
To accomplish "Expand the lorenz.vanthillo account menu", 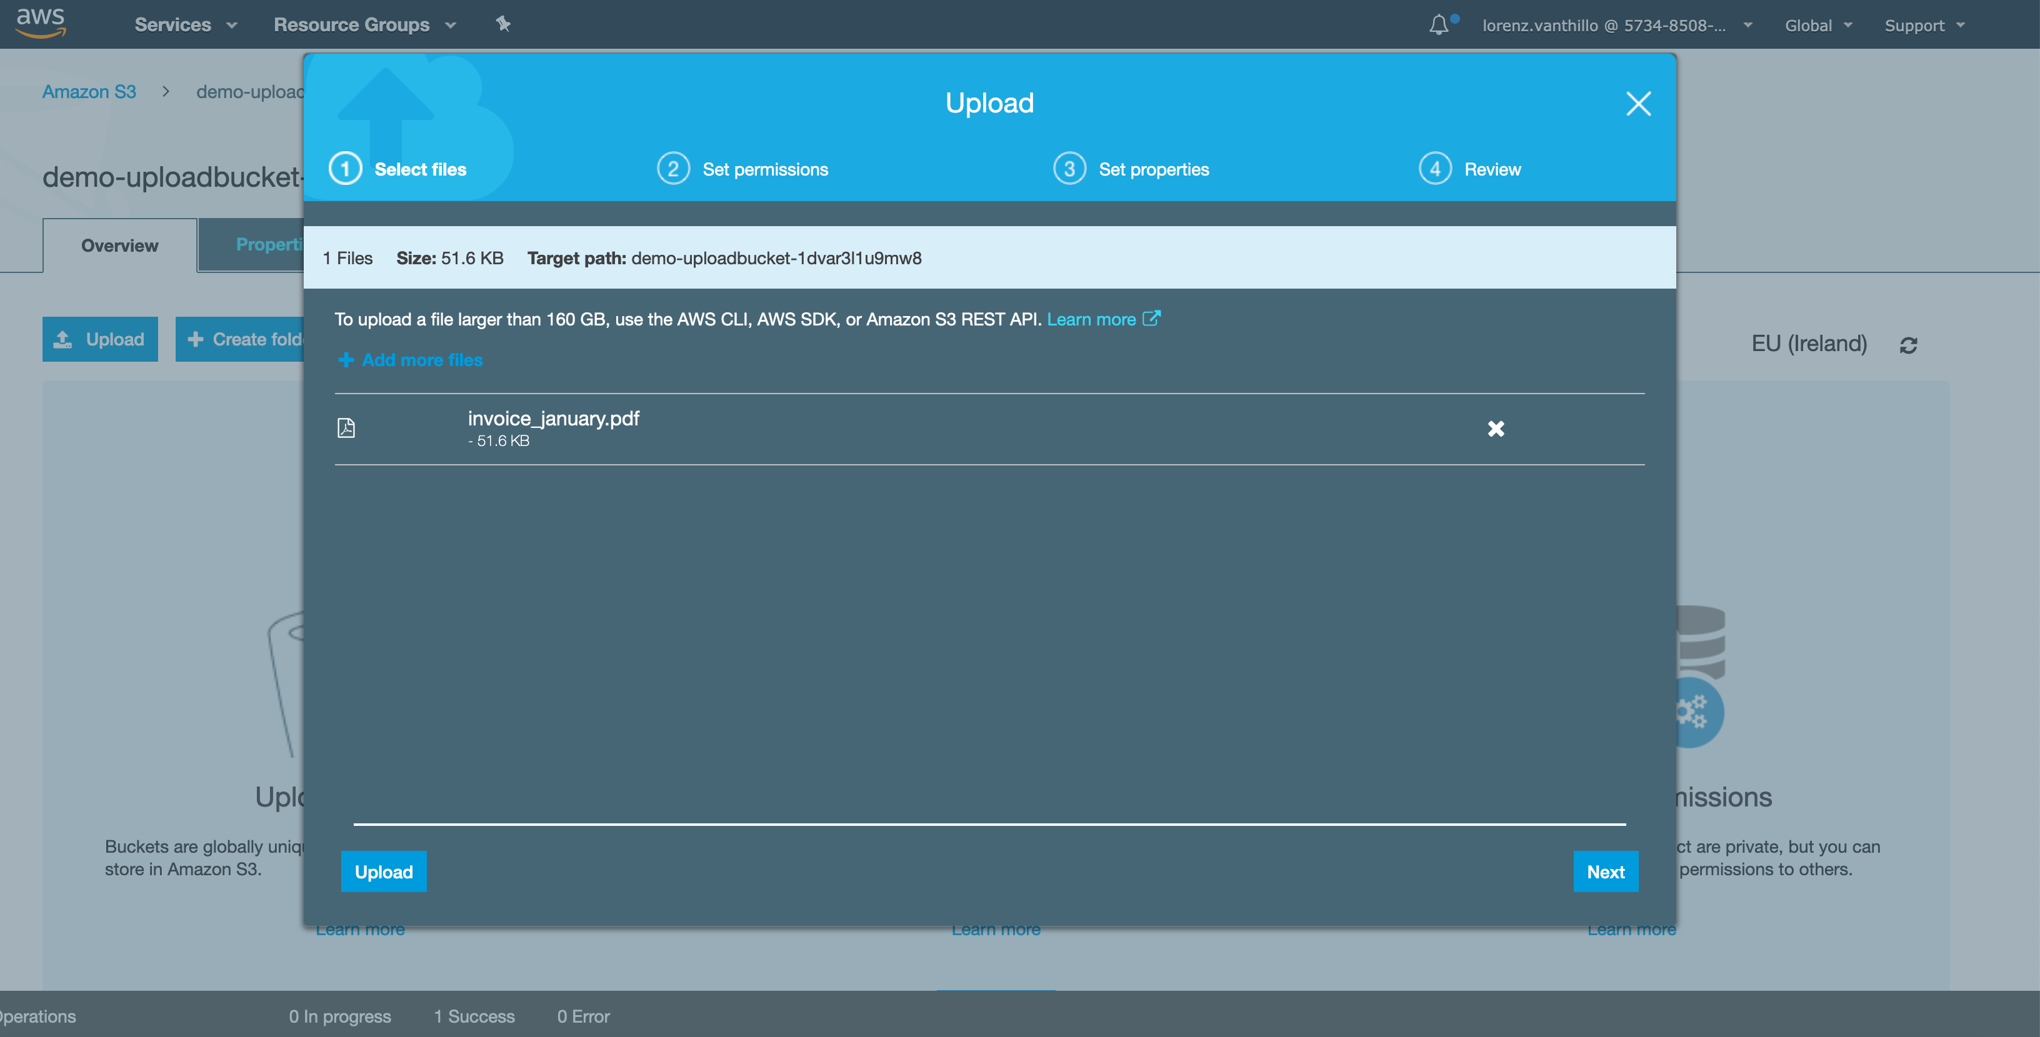I will coord(1616,26).
